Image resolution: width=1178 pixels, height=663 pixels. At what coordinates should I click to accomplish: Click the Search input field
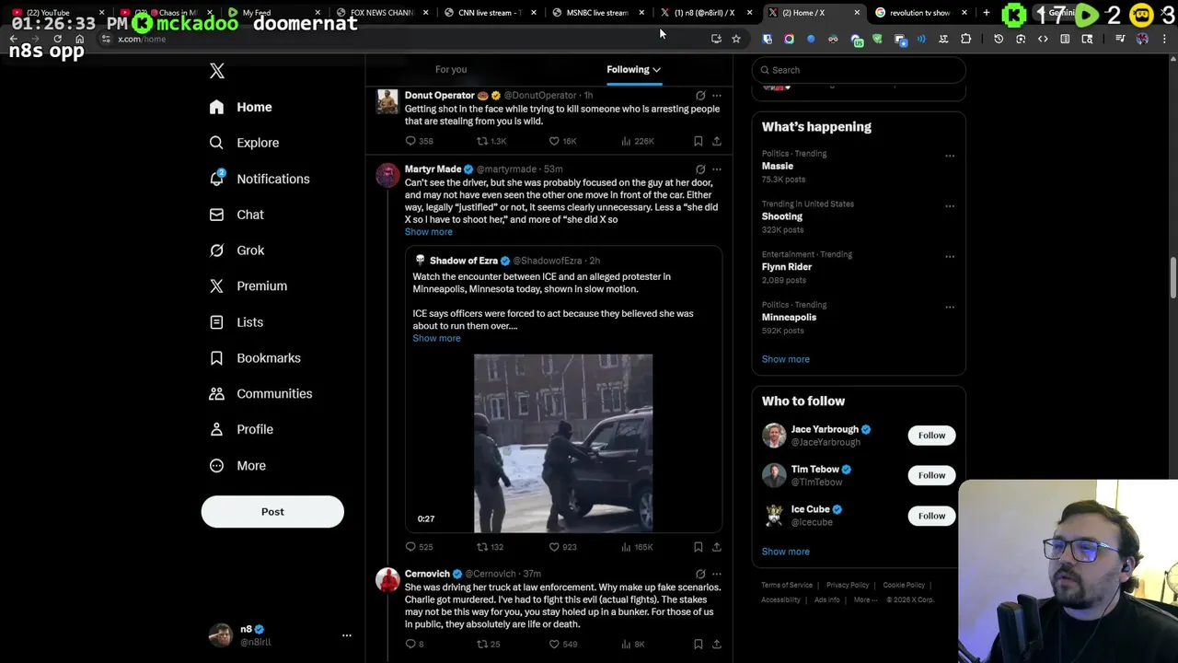pos(859,70)
